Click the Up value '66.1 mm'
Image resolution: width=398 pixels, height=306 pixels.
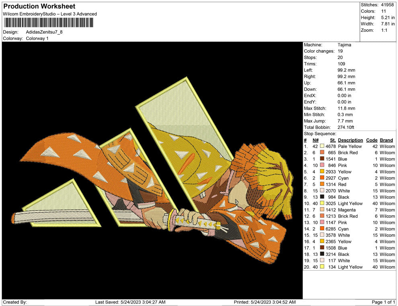click(x=347, y=83)
